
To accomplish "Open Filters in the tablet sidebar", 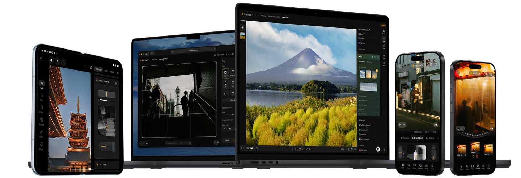I will (42, 109).
